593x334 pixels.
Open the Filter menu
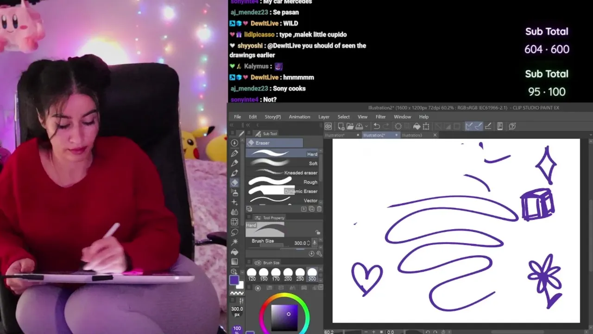[380, 117]
